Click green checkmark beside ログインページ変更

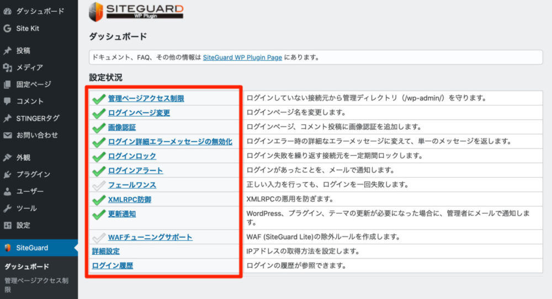99,113
